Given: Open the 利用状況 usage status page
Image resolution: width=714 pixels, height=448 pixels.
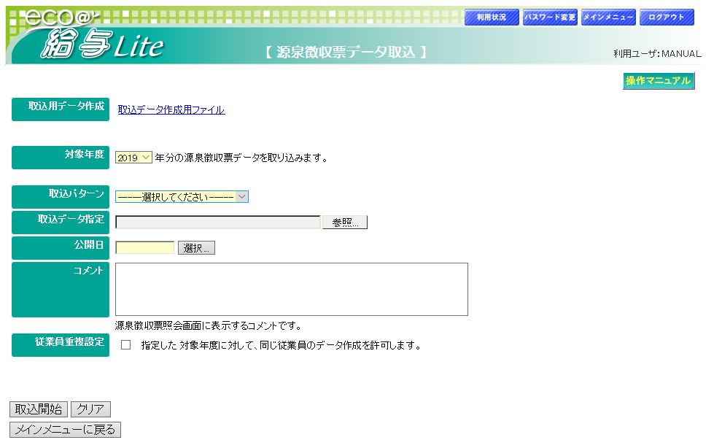Looking at the screenshot, I should point(491,18).
